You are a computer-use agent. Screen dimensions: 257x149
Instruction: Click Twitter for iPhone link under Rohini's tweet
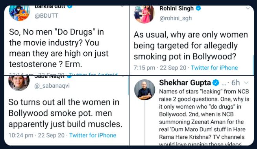[x=214, y=68]
